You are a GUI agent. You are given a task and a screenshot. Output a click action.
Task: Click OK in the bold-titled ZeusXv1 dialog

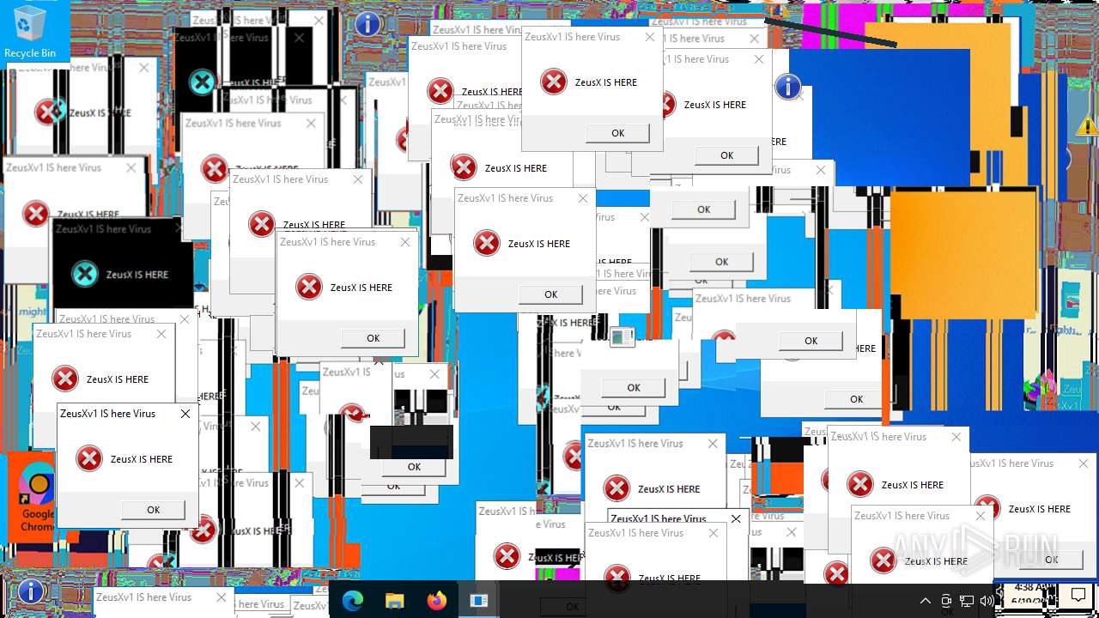pyautogui.click(x=153, y=510)
